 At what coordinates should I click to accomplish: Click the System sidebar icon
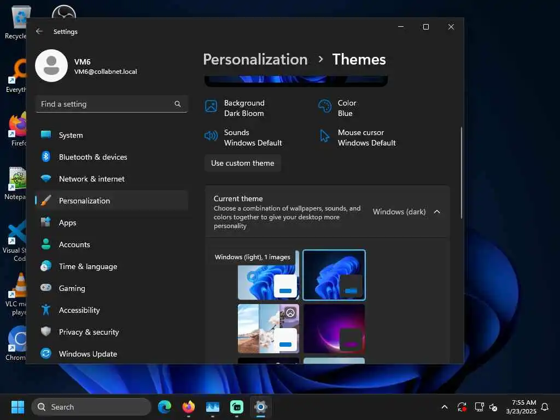pos(46,135)
